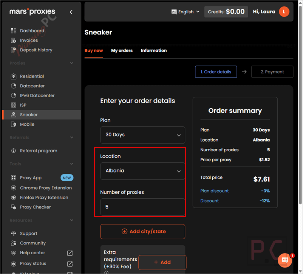Viewport: 303px width, 274px height.
Task: Collapse the Proxies sidebar section
Action: [x=72, y=63]
